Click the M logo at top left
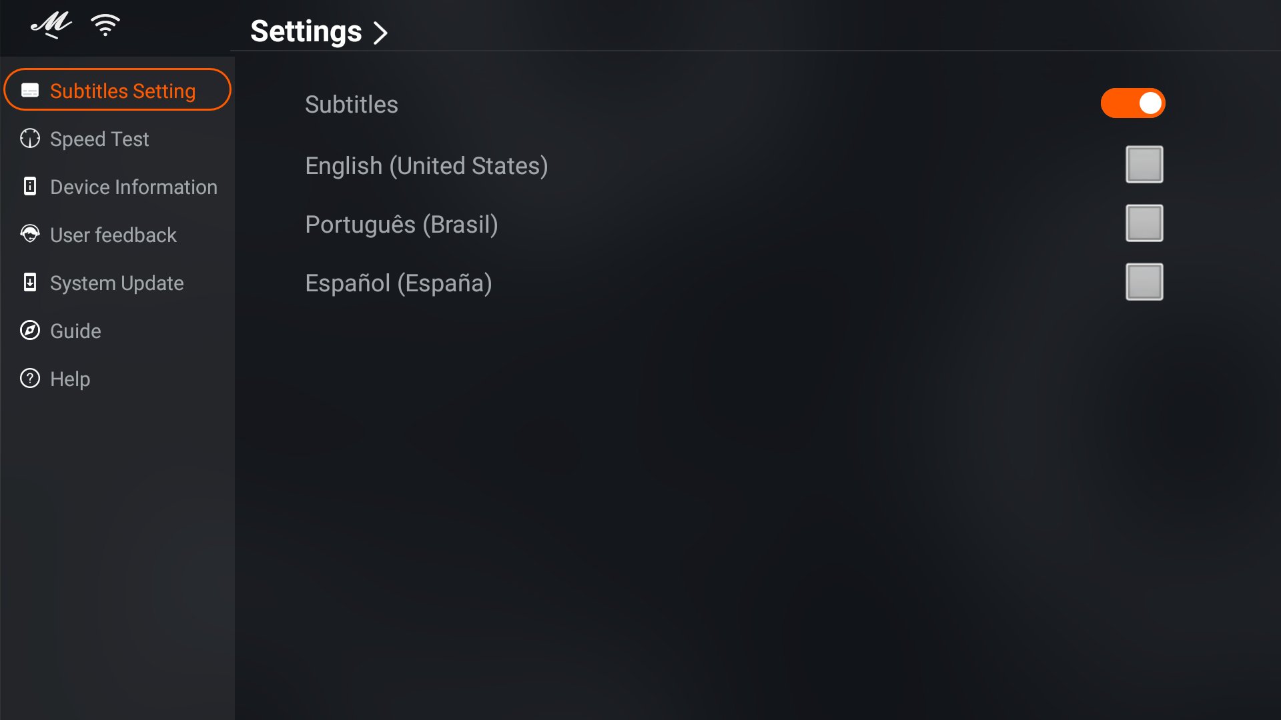This screenshot has height=720, width=1281. 51,25
